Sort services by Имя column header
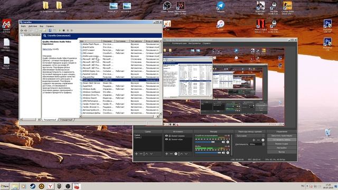The height and width of the screenshot is (190, 338). click(x=90, y=41)
